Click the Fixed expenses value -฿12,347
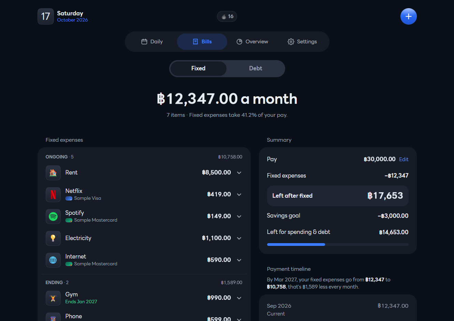Screen dimensions: 454x321 (x=396, y=176)
